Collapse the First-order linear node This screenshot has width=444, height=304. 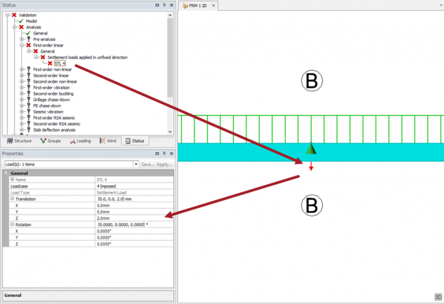[22, 45]
